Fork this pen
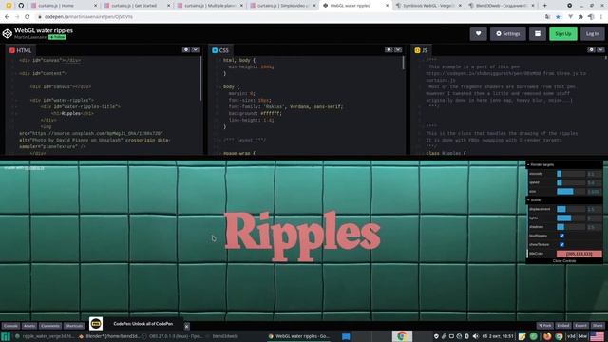Screen dimensions: 608x342 pyautogui.click(x=544, y=326)
